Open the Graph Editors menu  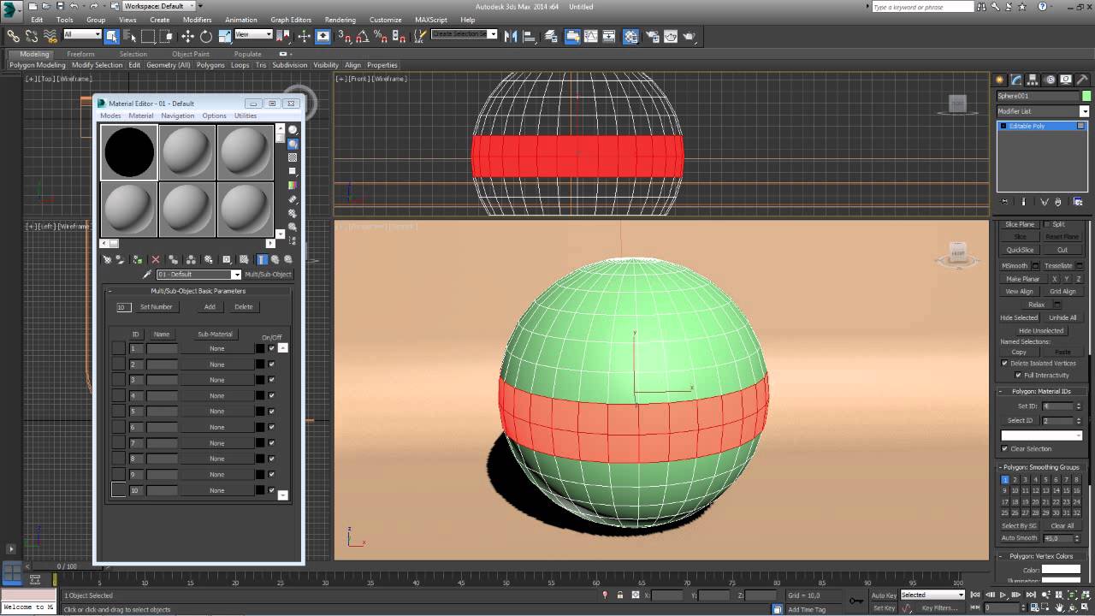(x=291, y=20)
